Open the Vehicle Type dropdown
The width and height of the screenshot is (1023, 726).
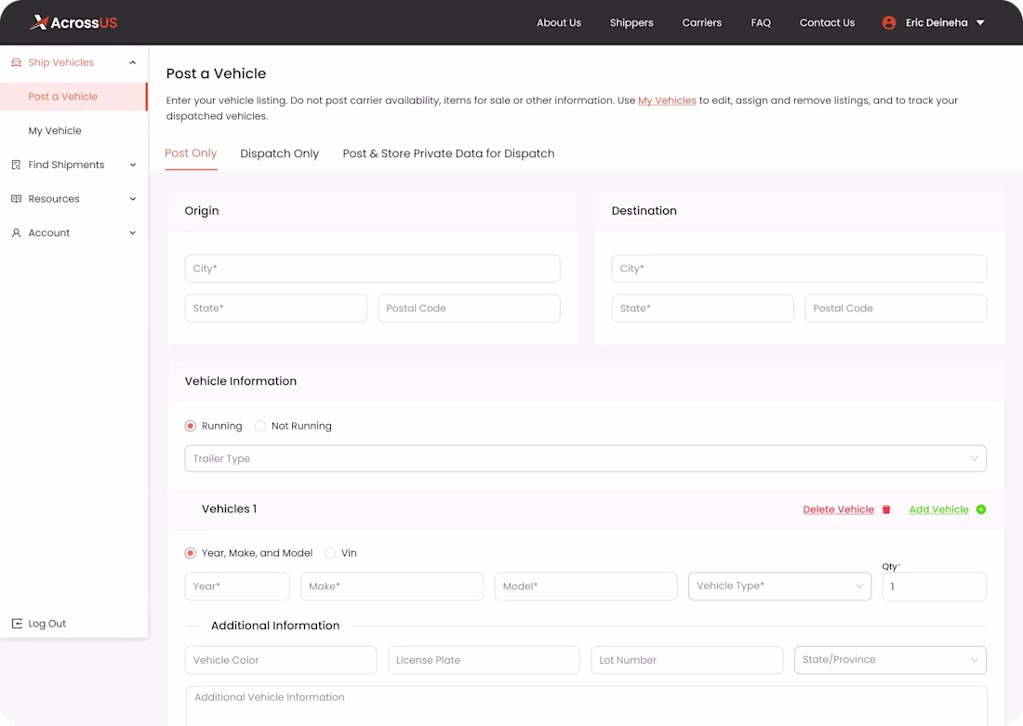tap(779, 586)
